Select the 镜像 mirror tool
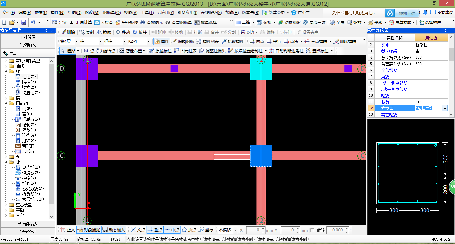 click(104, 32)
